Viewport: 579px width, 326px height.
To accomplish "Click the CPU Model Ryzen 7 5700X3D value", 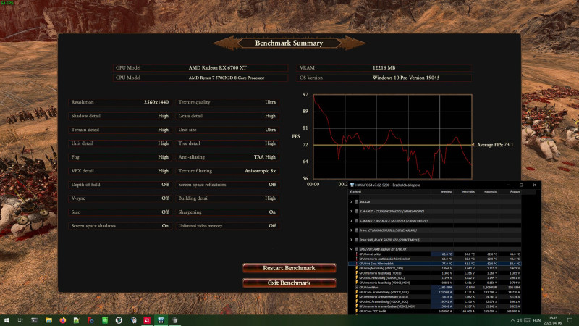I will point(227,78).
